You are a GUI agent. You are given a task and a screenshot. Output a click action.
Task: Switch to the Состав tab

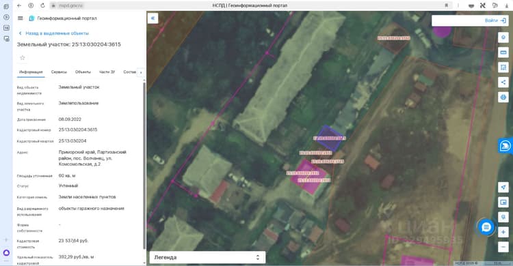[129, 72]
